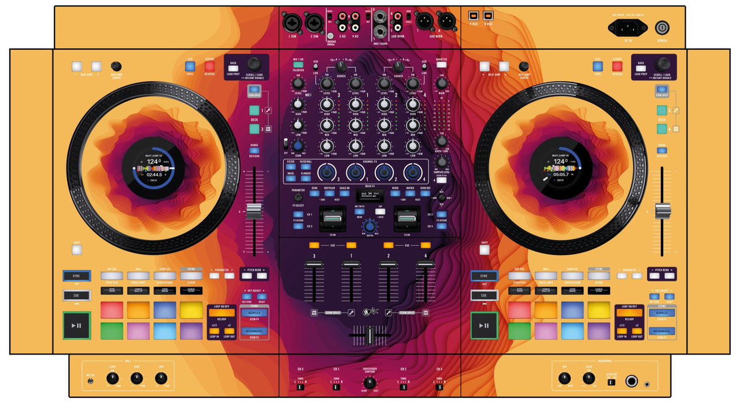This screenshot has width=740, height=403.
Task: Tap left deck beat jump backward button
Action: 77,66
